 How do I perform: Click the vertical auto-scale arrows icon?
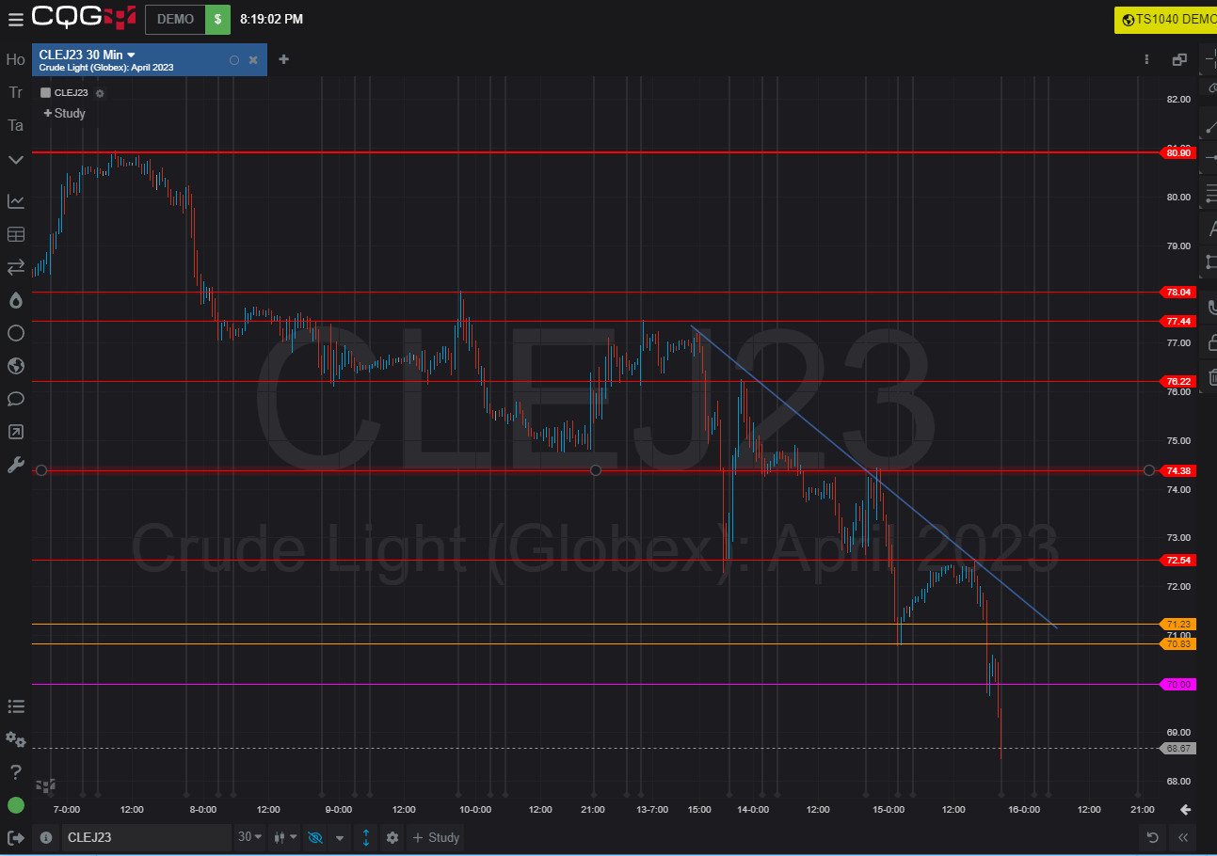(x=366, y=837)
